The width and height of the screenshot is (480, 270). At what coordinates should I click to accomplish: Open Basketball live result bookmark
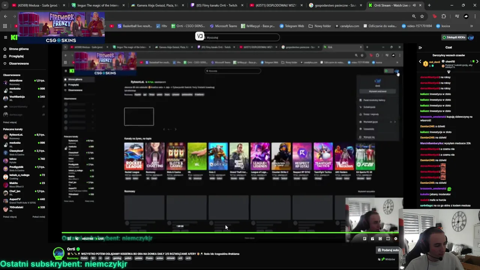point(135,26)
